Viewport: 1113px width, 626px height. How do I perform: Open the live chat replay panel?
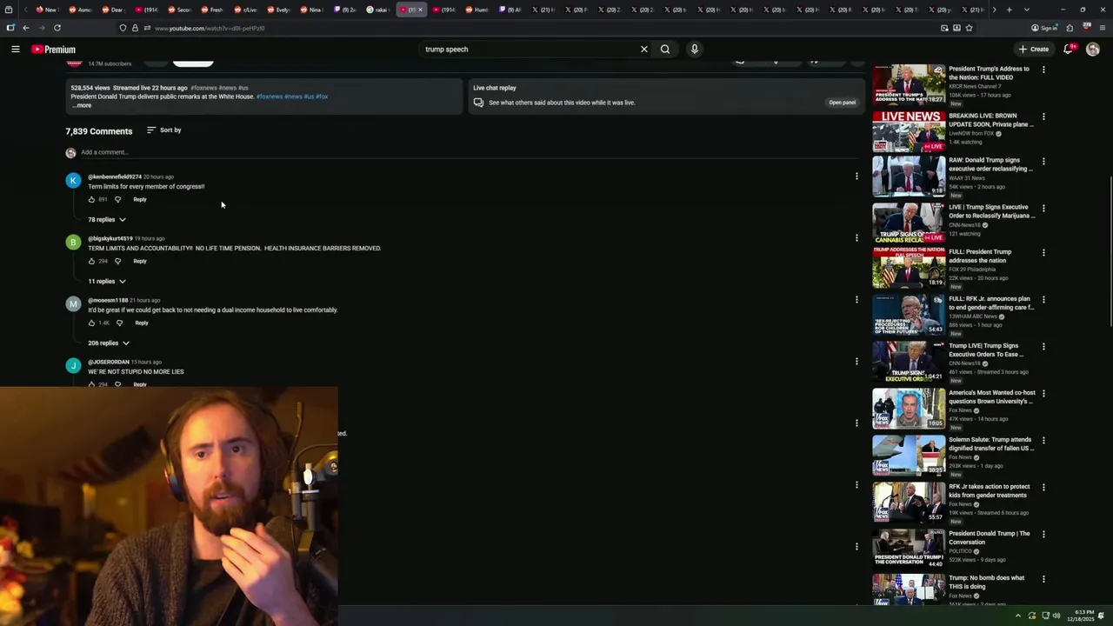coord(842,103)
